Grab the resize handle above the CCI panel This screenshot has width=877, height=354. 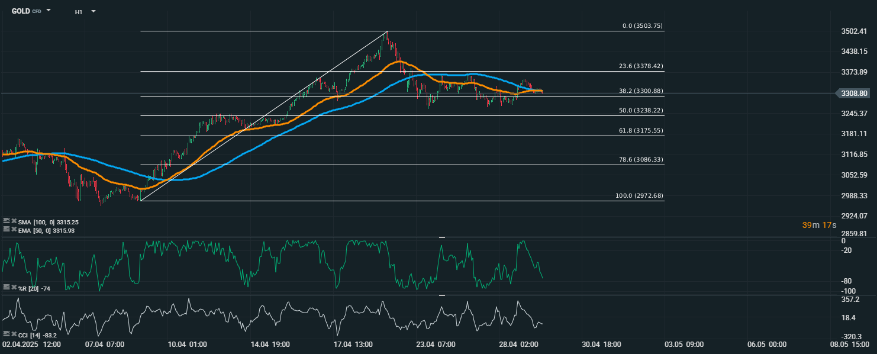click(441, 295)
